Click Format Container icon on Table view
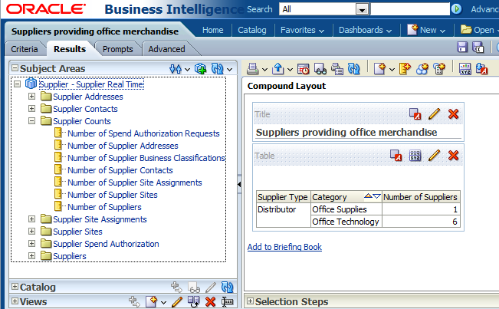 pyautogui.click(x=396, y=156)
